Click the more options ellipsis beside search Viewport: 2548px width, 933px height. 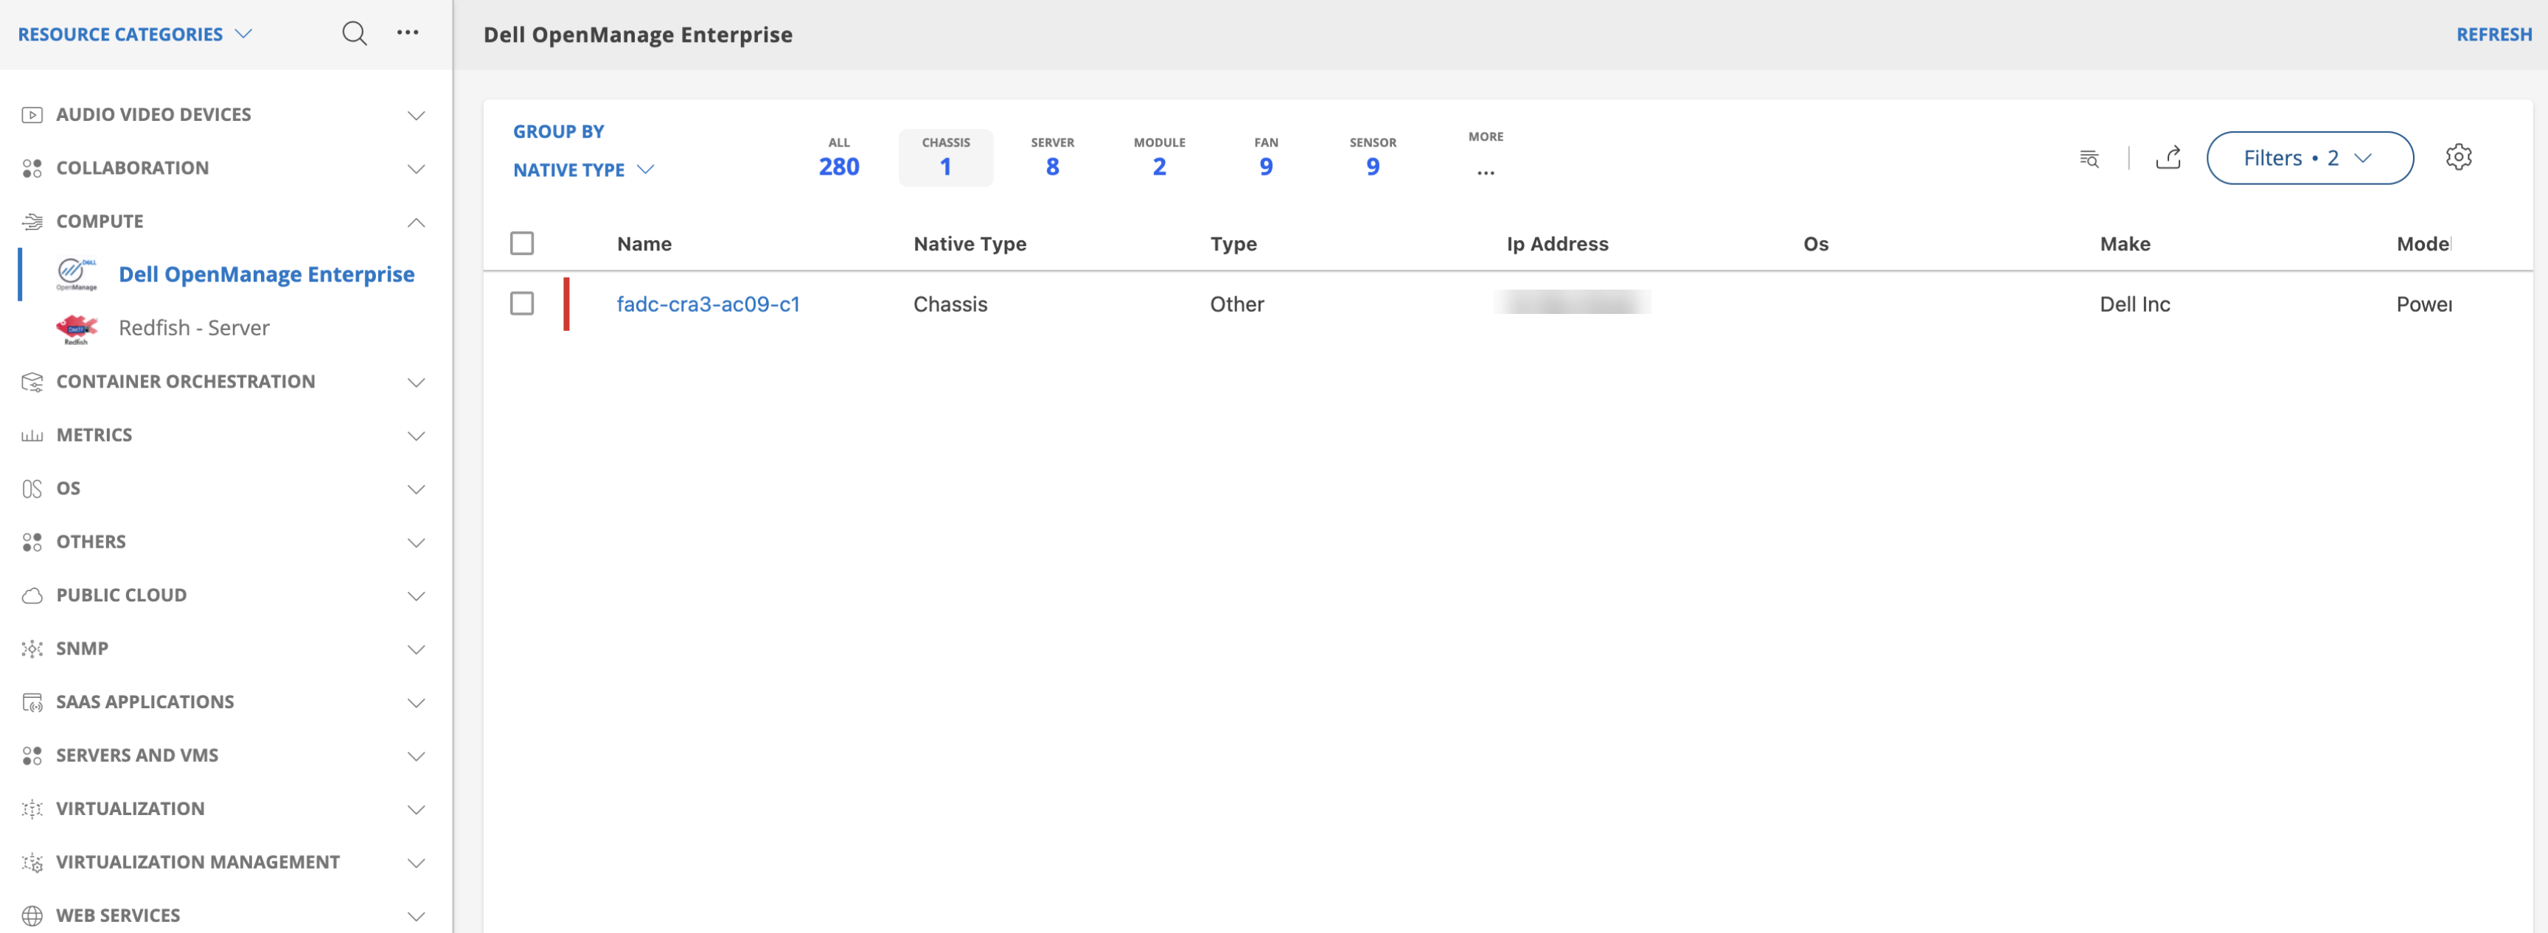408,32
